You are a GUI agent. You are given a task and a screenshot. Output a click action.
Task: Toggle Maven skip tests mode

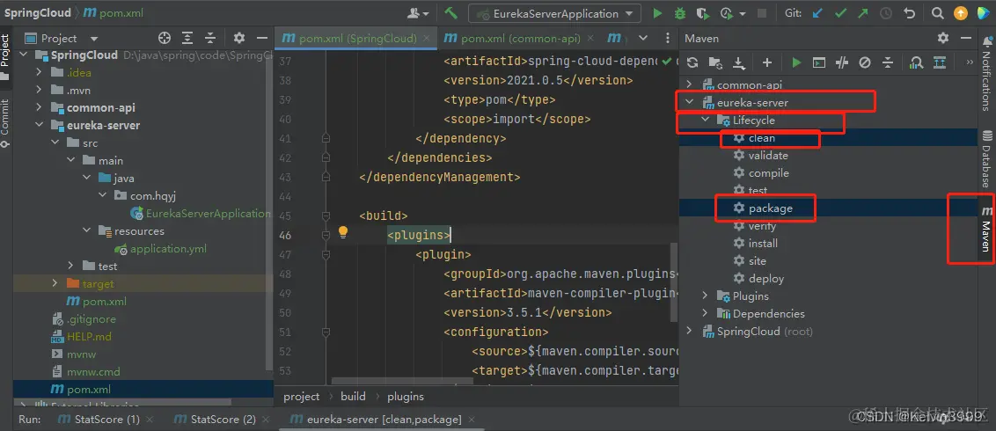point(865,62)
